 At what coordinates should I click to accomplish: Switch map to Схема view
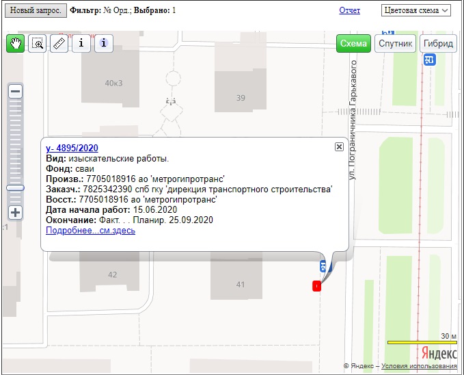(353, 43)
